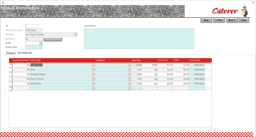Open the Product dropdown arrow
Viewport: 256px width, 137px height.
click(x=76, y=35)
